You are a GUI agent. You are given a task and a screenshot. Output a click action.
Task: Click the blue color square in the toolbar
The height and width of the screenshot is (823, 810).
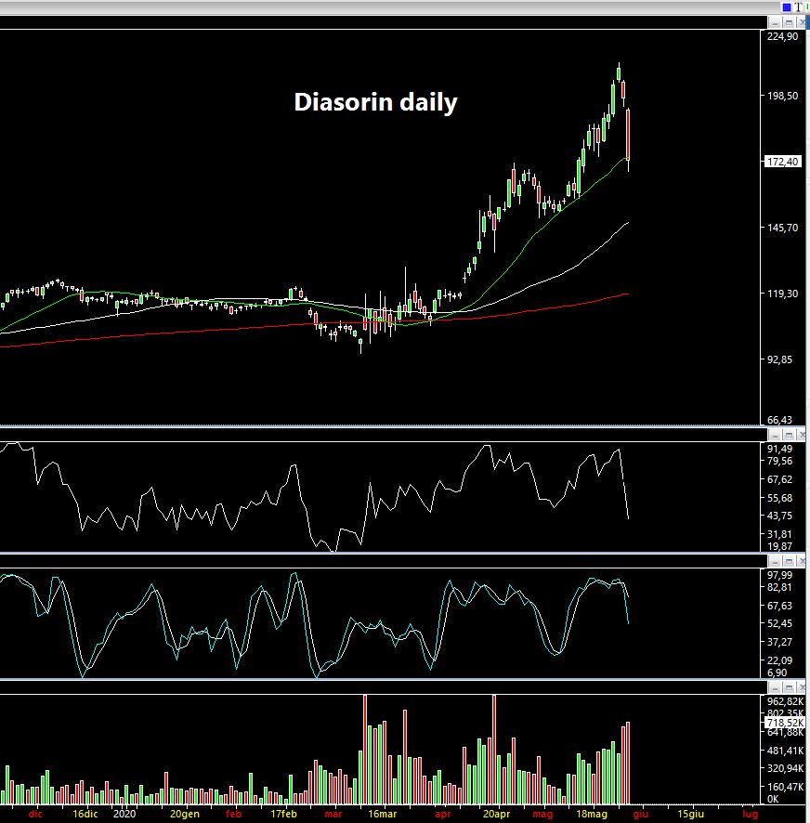(x=787, y=7)
